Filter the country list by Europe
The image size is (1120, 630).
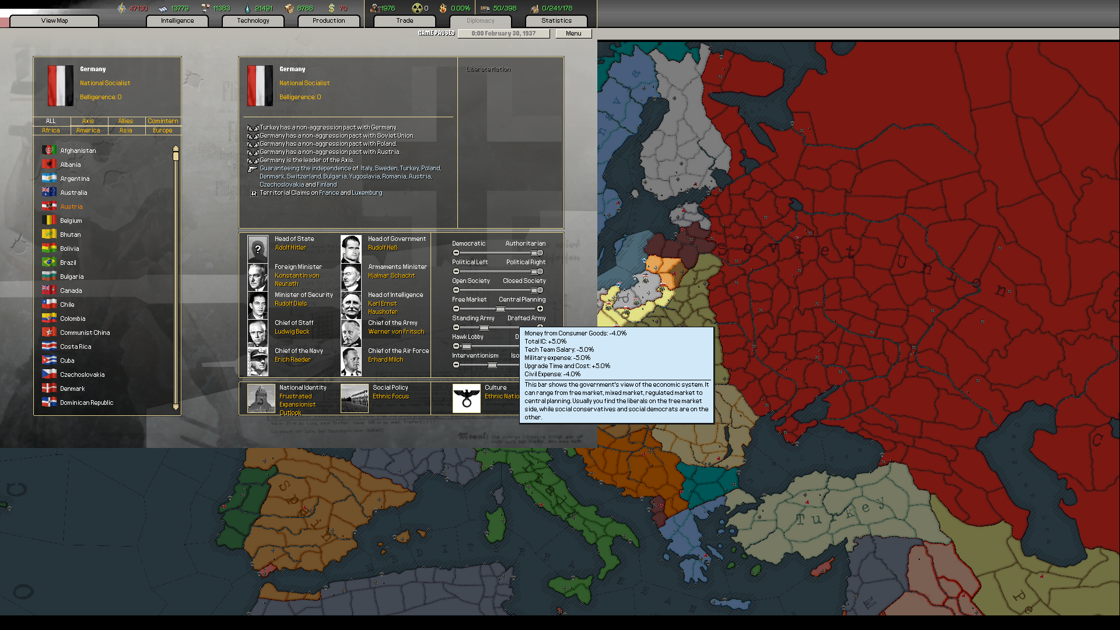coord(162,130)
